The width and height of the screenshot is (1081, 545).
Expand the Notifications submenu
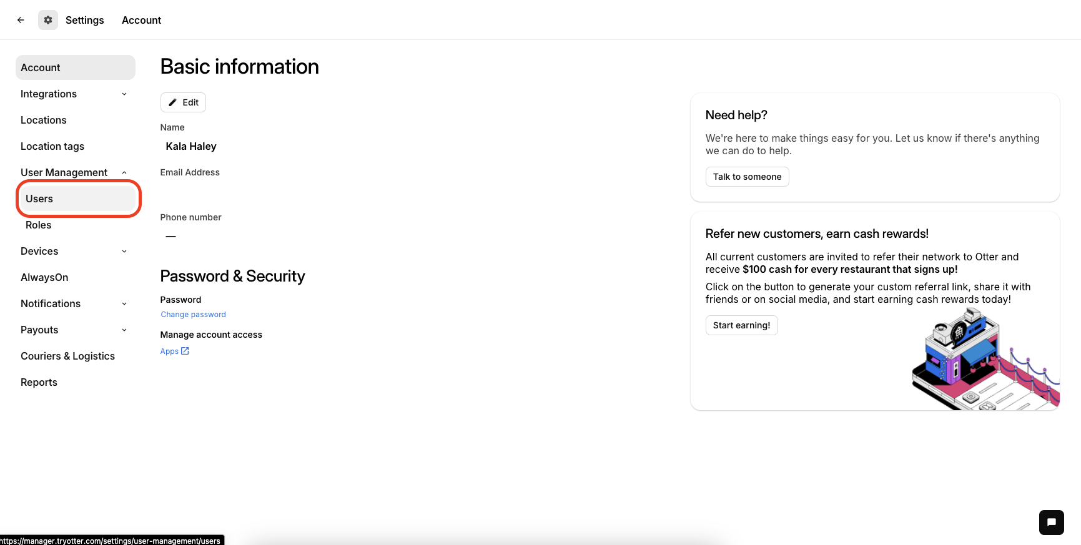(x=124, y=303)
